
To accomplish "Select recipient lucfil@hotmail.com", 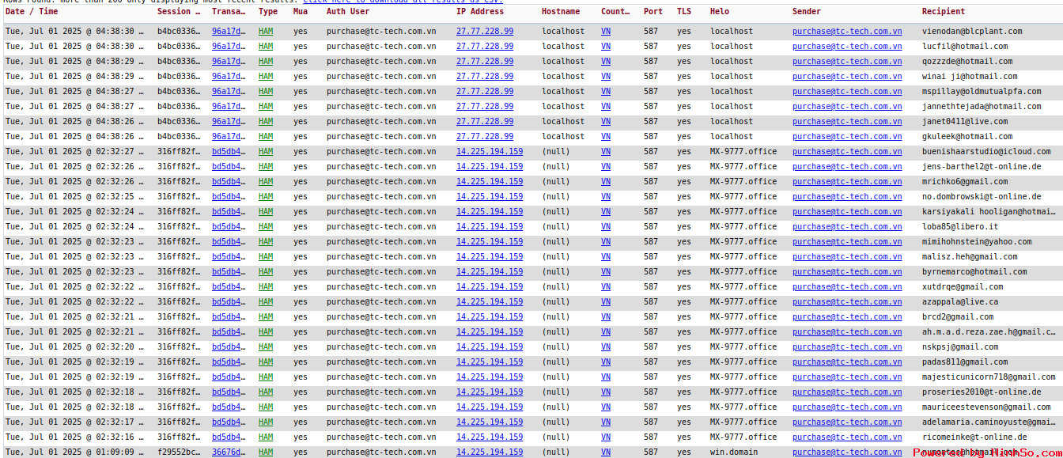I will pyautogui.click(x=965, y=47).
